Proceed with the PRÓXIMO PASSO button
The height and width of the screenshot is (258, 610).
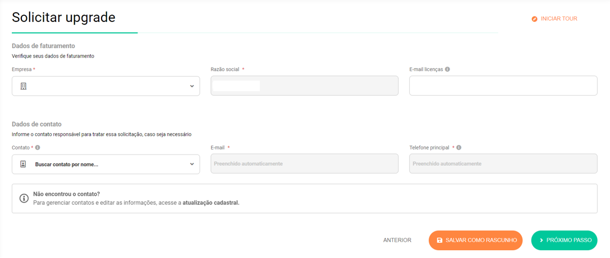point(564,240)
